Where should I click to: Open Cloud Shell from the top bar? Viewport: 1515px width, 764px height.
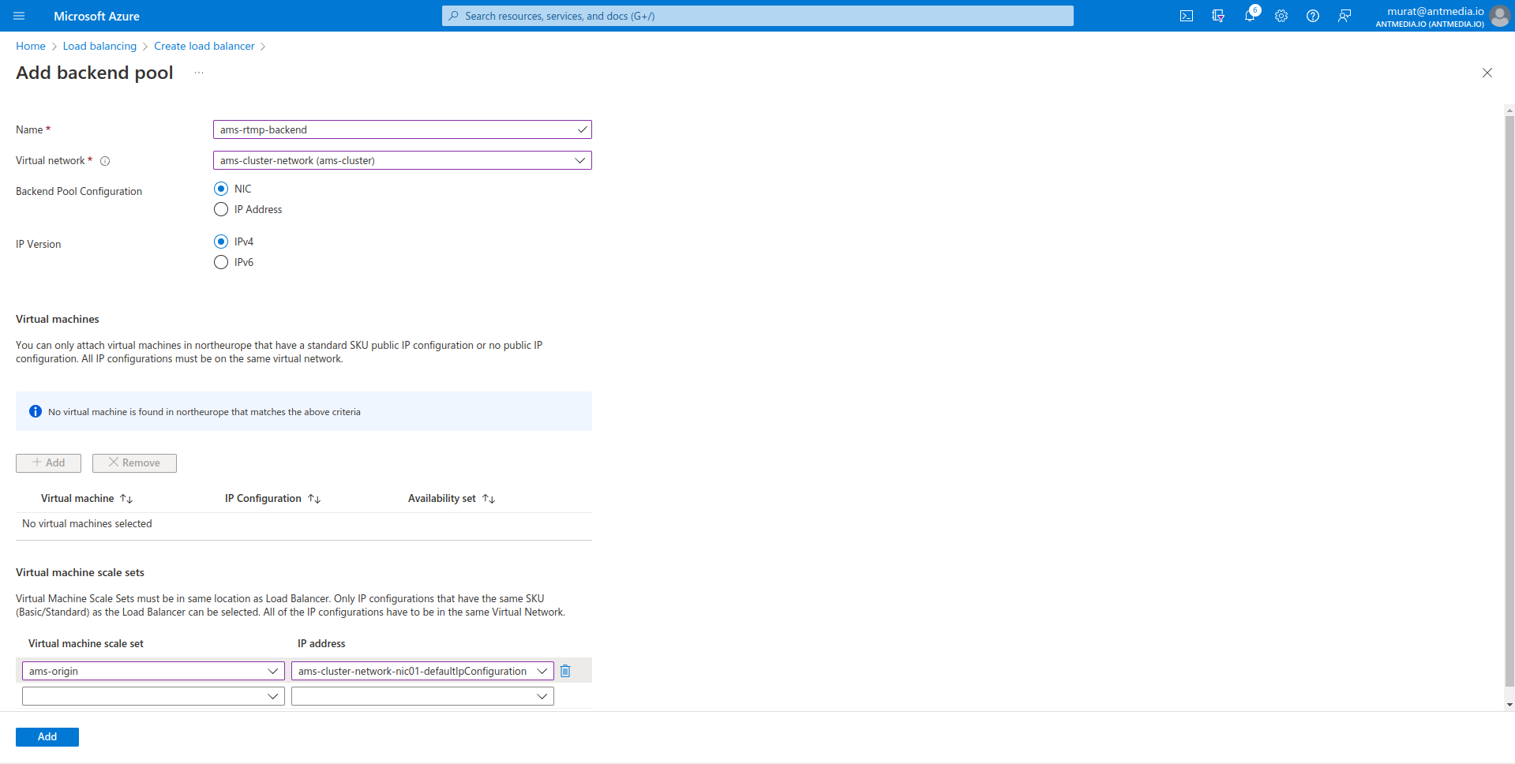point(1187,16)
